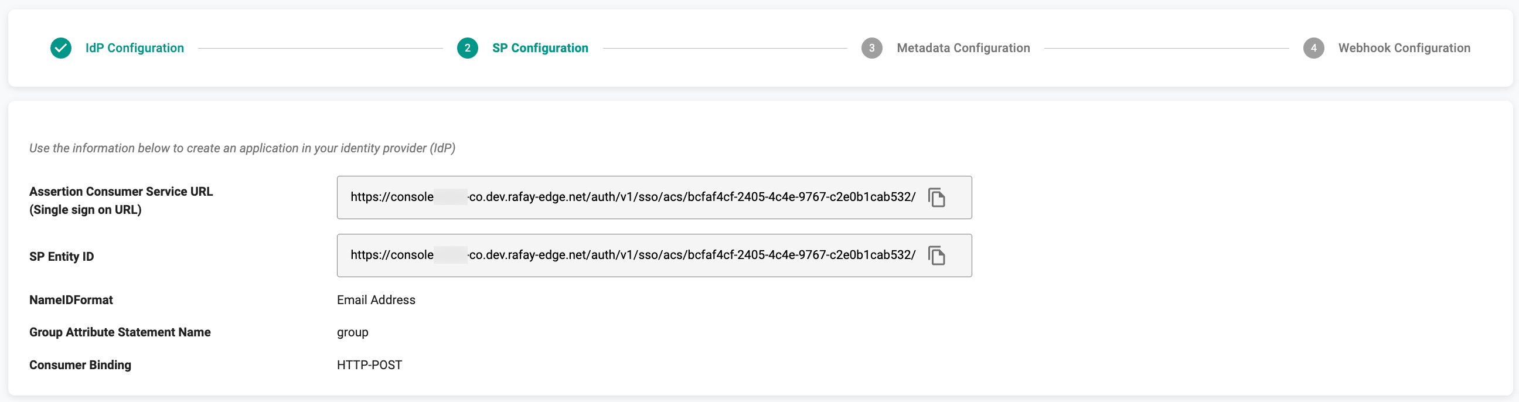
Task: Copy the Assertion Consumer Service URL
Action: pos(936,197)
